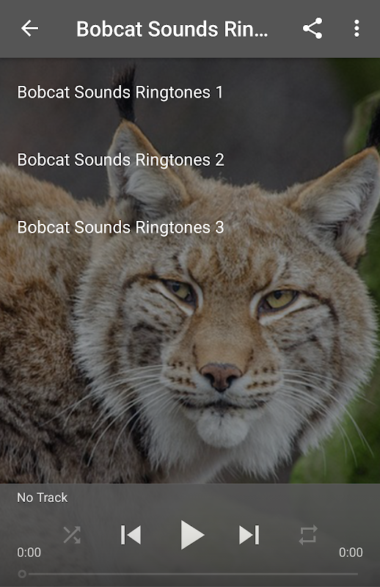Skip to the previous track
The image size is (380, 587).
[131, 535]
